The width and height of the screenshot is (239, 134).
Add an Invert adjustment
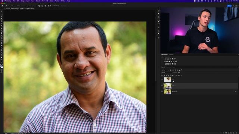pos(166,64)
